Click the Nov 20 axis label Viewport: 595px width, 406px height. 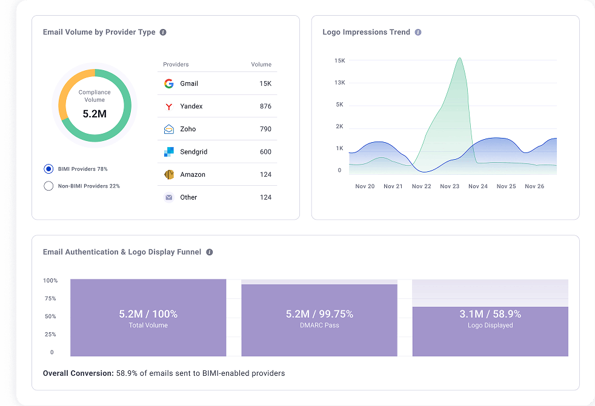point(365,186)
